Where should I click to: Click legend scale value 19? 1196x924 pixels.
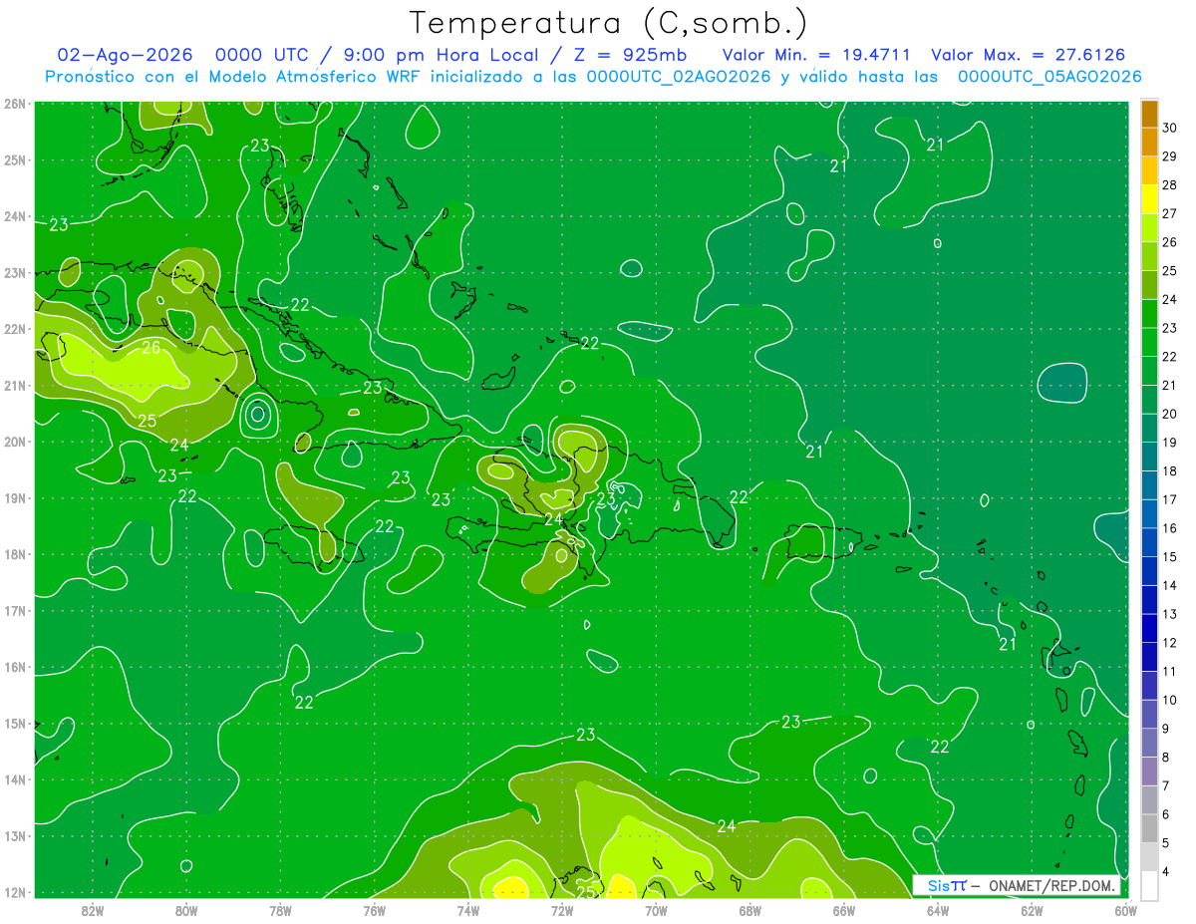click(x=1170, y=443)
